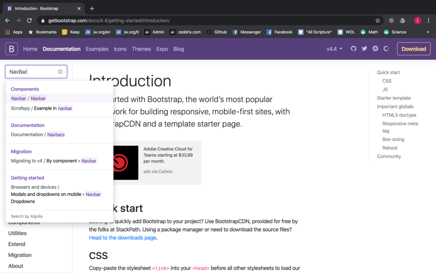Screen dimensions: 436x273
Task: Jump to HTML5 doctype in contents
Action: coord(399,115)
